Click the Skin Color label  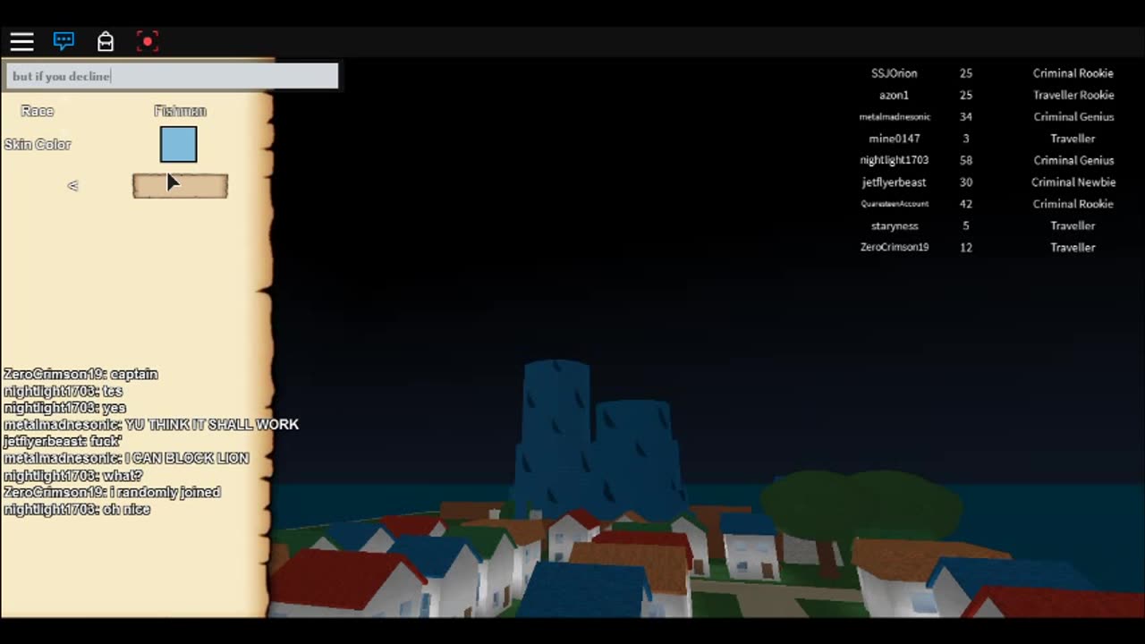click(38, 144)
